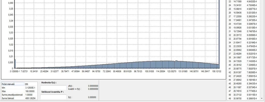Viewport: 265px width, 102px height.
Task: Click the Hodnota f(z) input field
Action: (53, 88)
